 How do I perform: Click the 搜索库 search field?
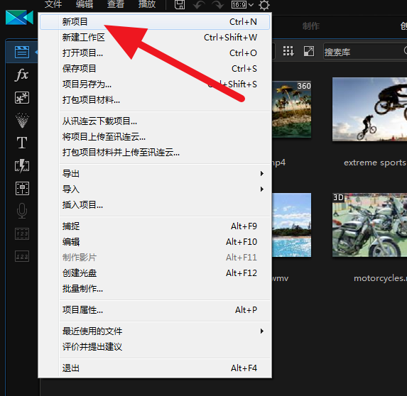click(x=364, y=52)
